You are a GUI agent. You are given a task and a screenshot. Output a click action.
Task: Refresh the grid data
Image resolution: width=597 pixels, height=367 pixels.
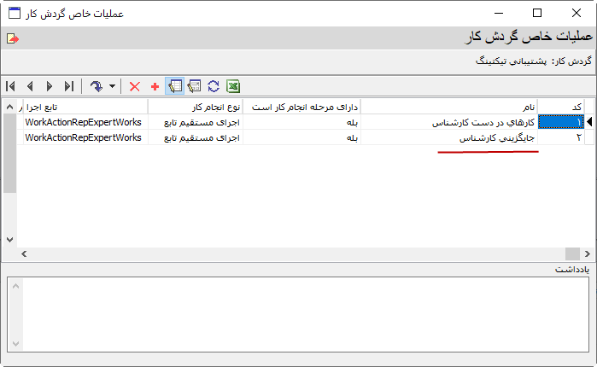(214, 86)
